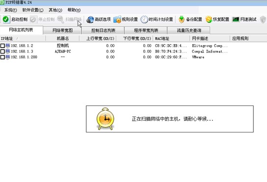Sort by 下行带宽 (KB/S) column header

click(134, 38)
